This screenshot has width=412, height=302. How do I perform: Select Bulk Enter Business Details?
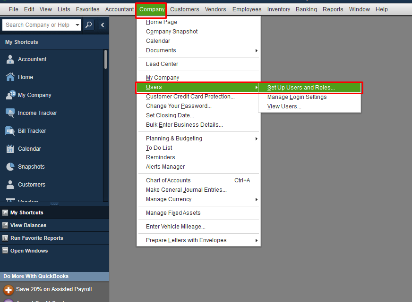click(198, 125)
